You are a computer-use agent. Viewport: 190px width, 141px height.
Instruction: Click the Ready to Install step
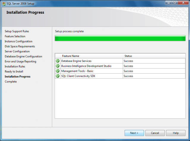14,72
